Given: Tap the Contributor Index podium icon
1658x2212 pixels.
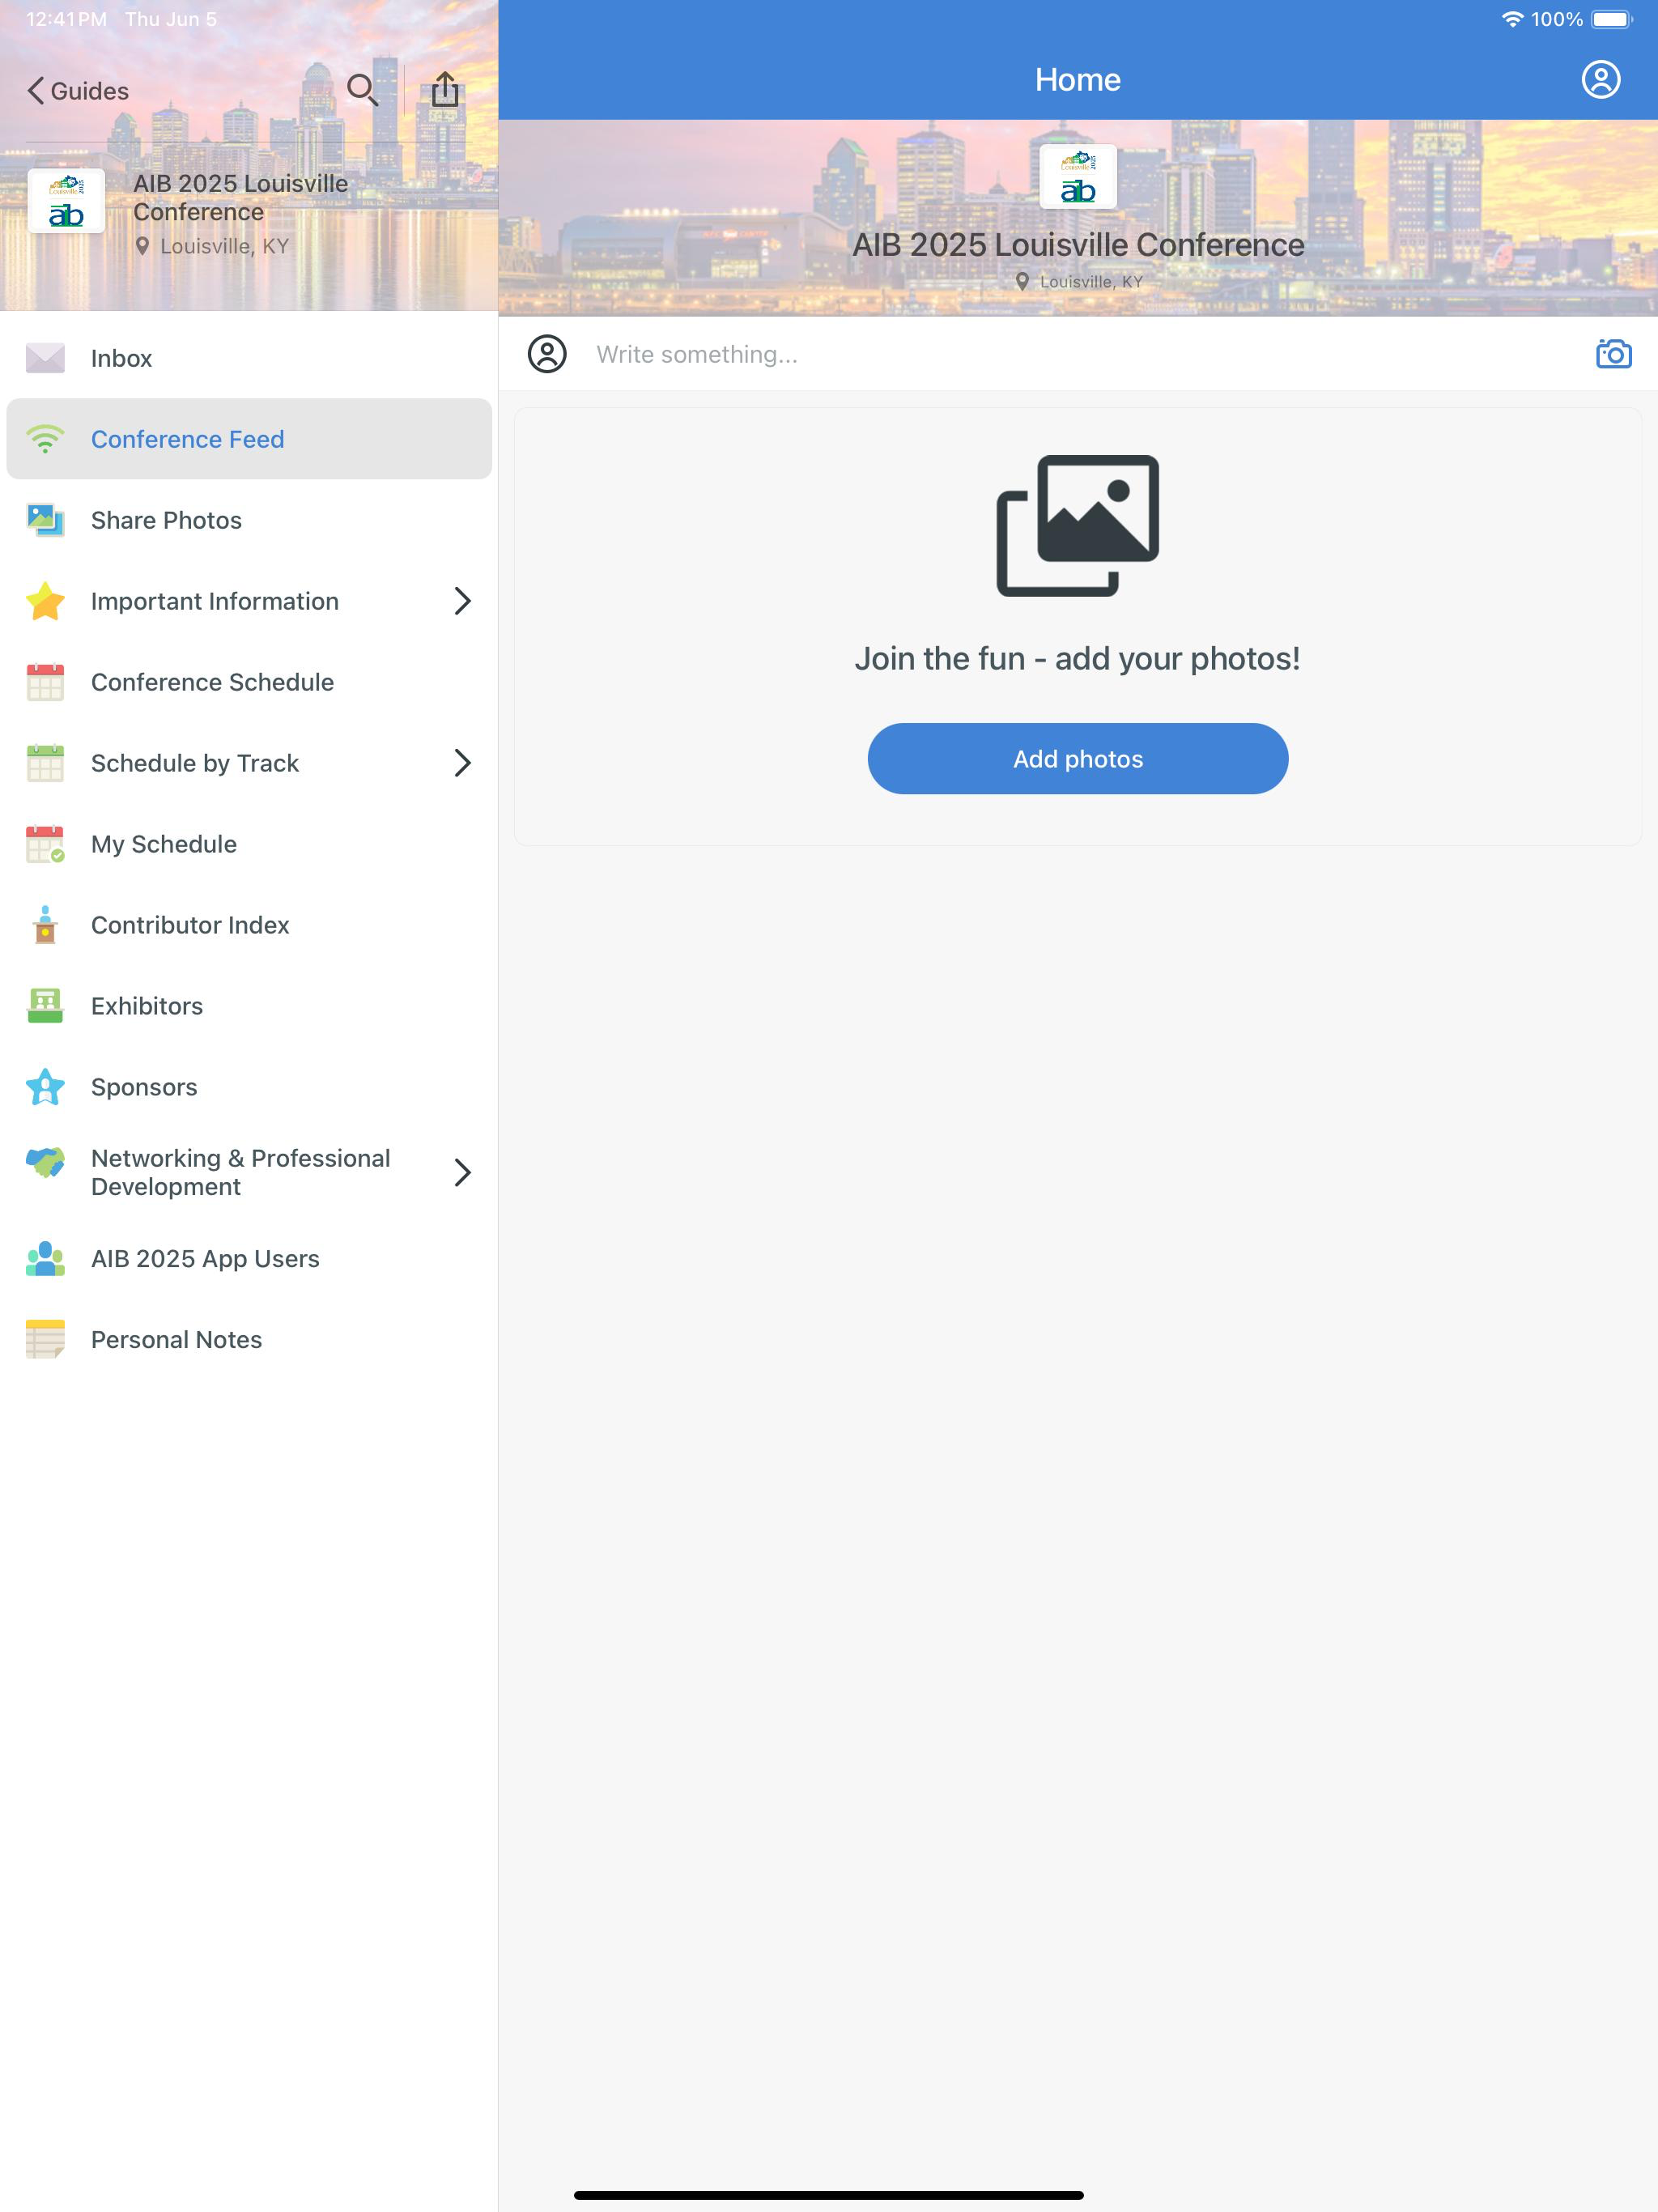Looking at the screenshot, I should (x=45, y=925).
